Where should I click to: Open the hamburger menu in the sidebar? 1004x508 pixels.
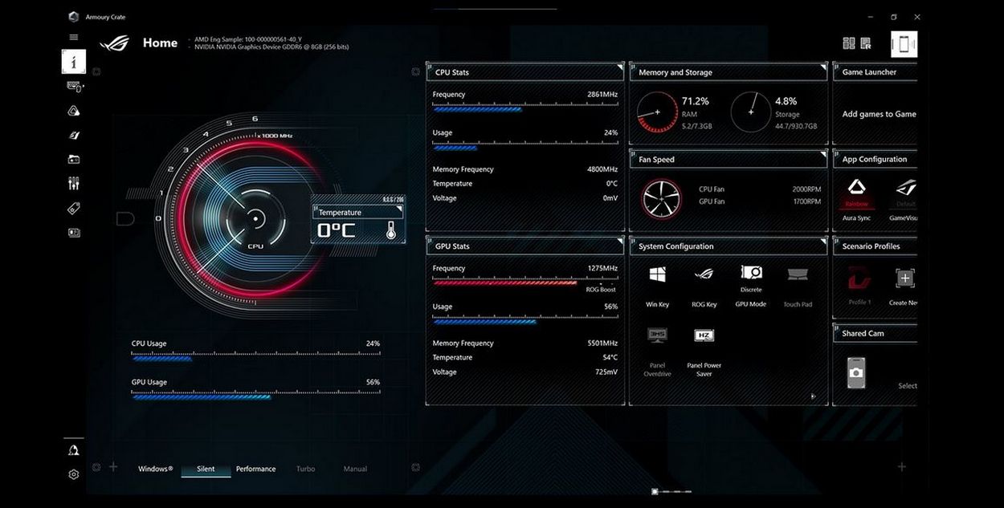(74, 37)
